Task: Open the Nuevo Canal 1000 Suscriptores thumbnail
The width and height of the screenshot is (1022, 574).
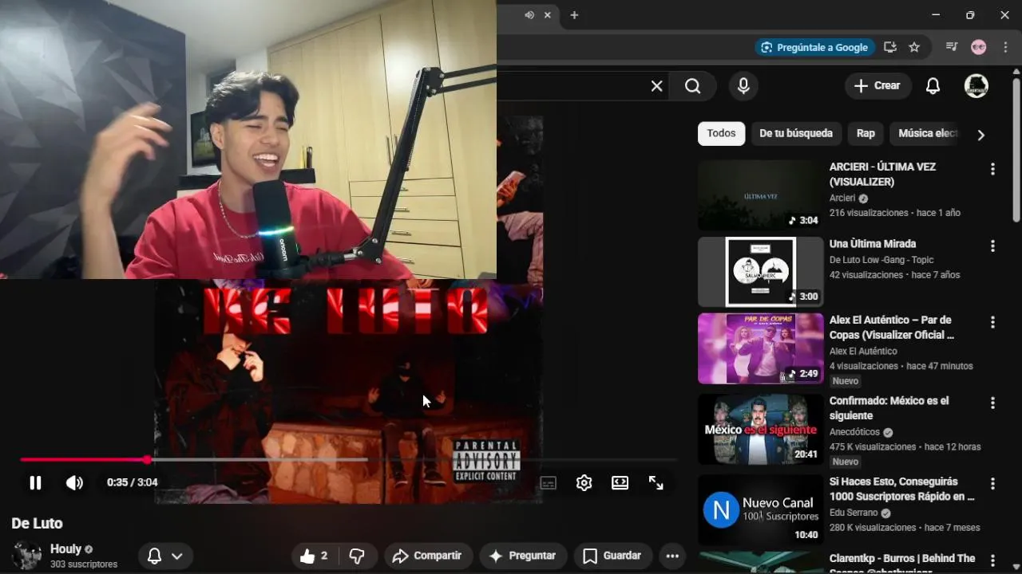Action: click(x=760, y=510)
